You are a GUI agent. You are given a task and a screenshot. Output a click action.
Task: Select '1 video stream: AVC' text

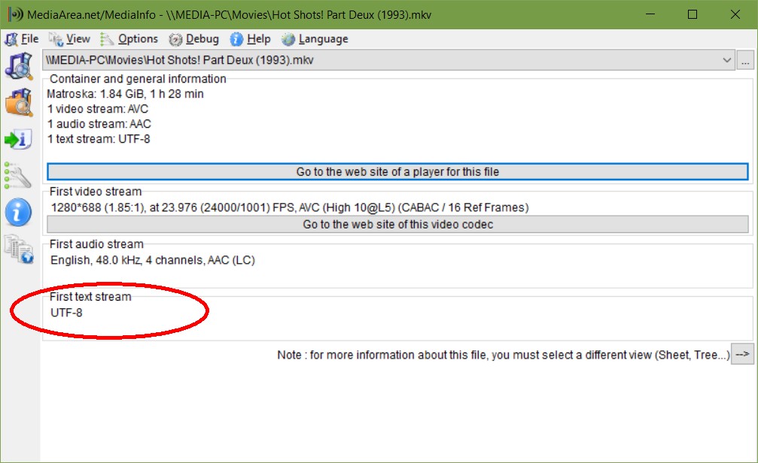(98, 109)
